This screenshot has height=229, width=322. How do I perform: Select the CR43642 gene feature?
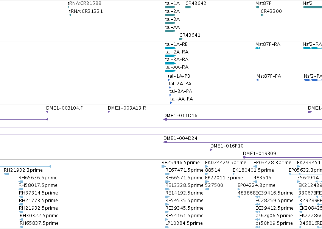(x=188, y=7)
